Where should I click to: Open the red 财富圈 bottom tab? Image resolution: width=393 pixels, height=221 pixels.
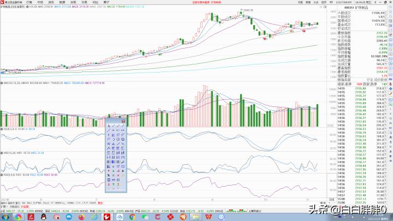click(25, 207)
